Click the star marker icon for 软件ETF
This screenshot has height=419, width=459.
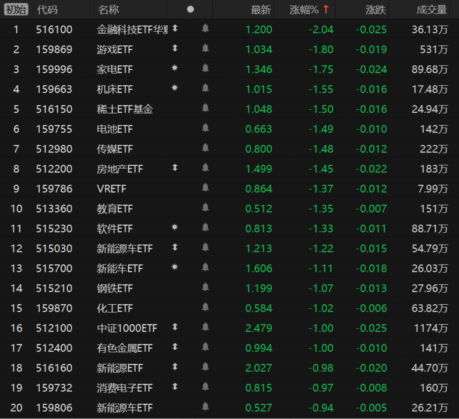point(175,227)
